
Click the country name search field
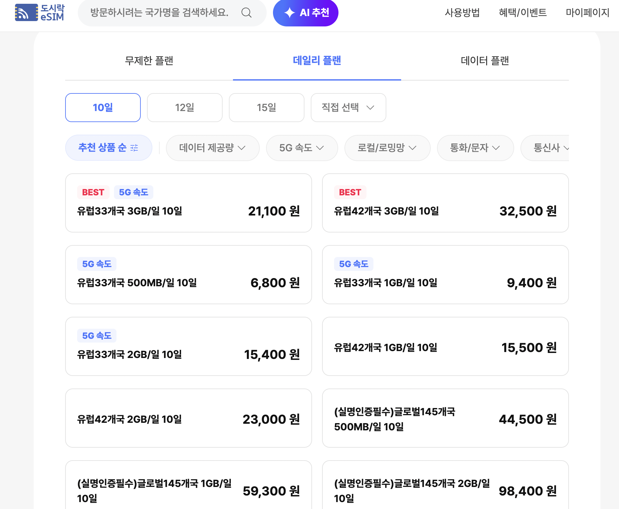(x=159, y=13)
